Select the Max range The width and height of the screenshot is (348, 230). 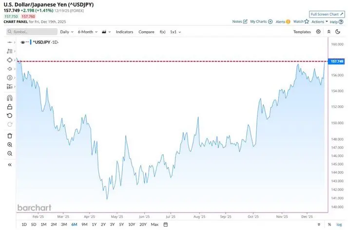click(155, 225)
